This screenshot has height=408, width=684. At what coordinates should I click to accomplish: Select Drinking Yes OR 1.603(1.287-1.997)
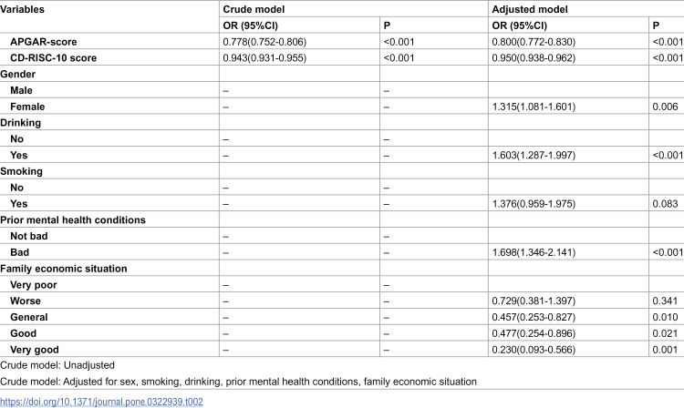pos(534,155)
